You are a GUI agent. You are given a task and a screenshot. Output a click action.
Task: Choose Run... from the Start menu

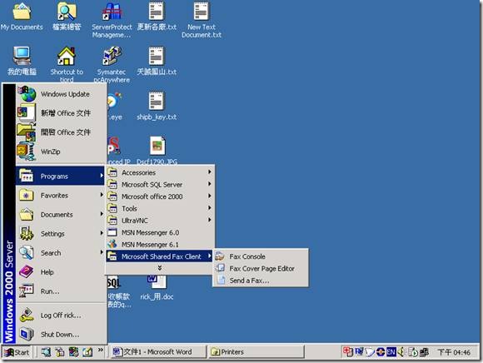coord(60,291)
